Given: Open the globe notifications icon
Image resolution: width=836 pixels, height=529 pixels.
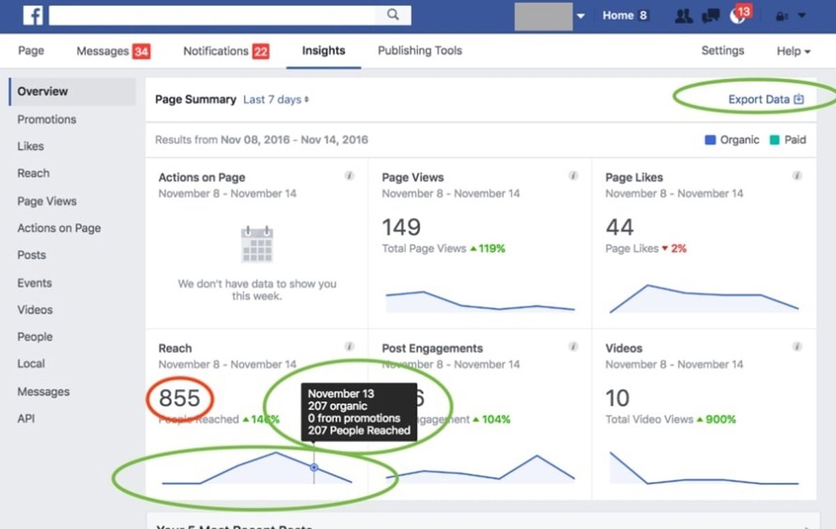Looking at the screenshot, I should pos(738,16).
